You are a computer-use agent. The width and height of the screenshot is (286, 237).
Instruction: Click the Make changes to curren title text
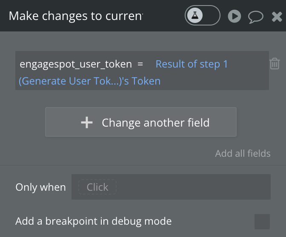(76, 16)
